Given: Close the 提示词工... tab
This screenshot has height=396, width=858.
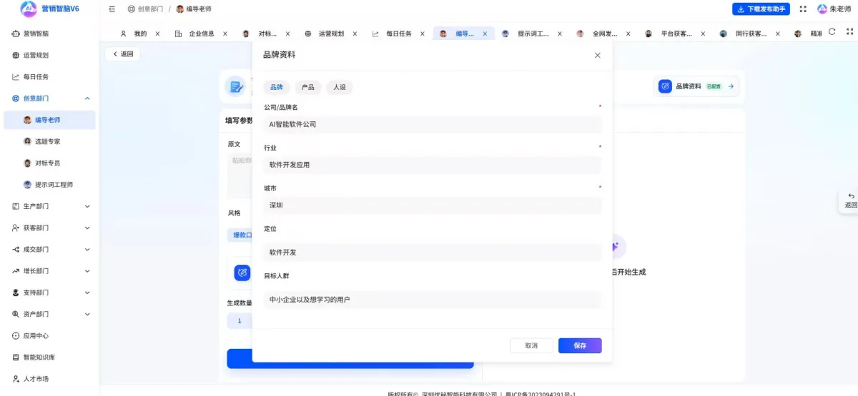Looking at the screenshot, I should [560, 34].
